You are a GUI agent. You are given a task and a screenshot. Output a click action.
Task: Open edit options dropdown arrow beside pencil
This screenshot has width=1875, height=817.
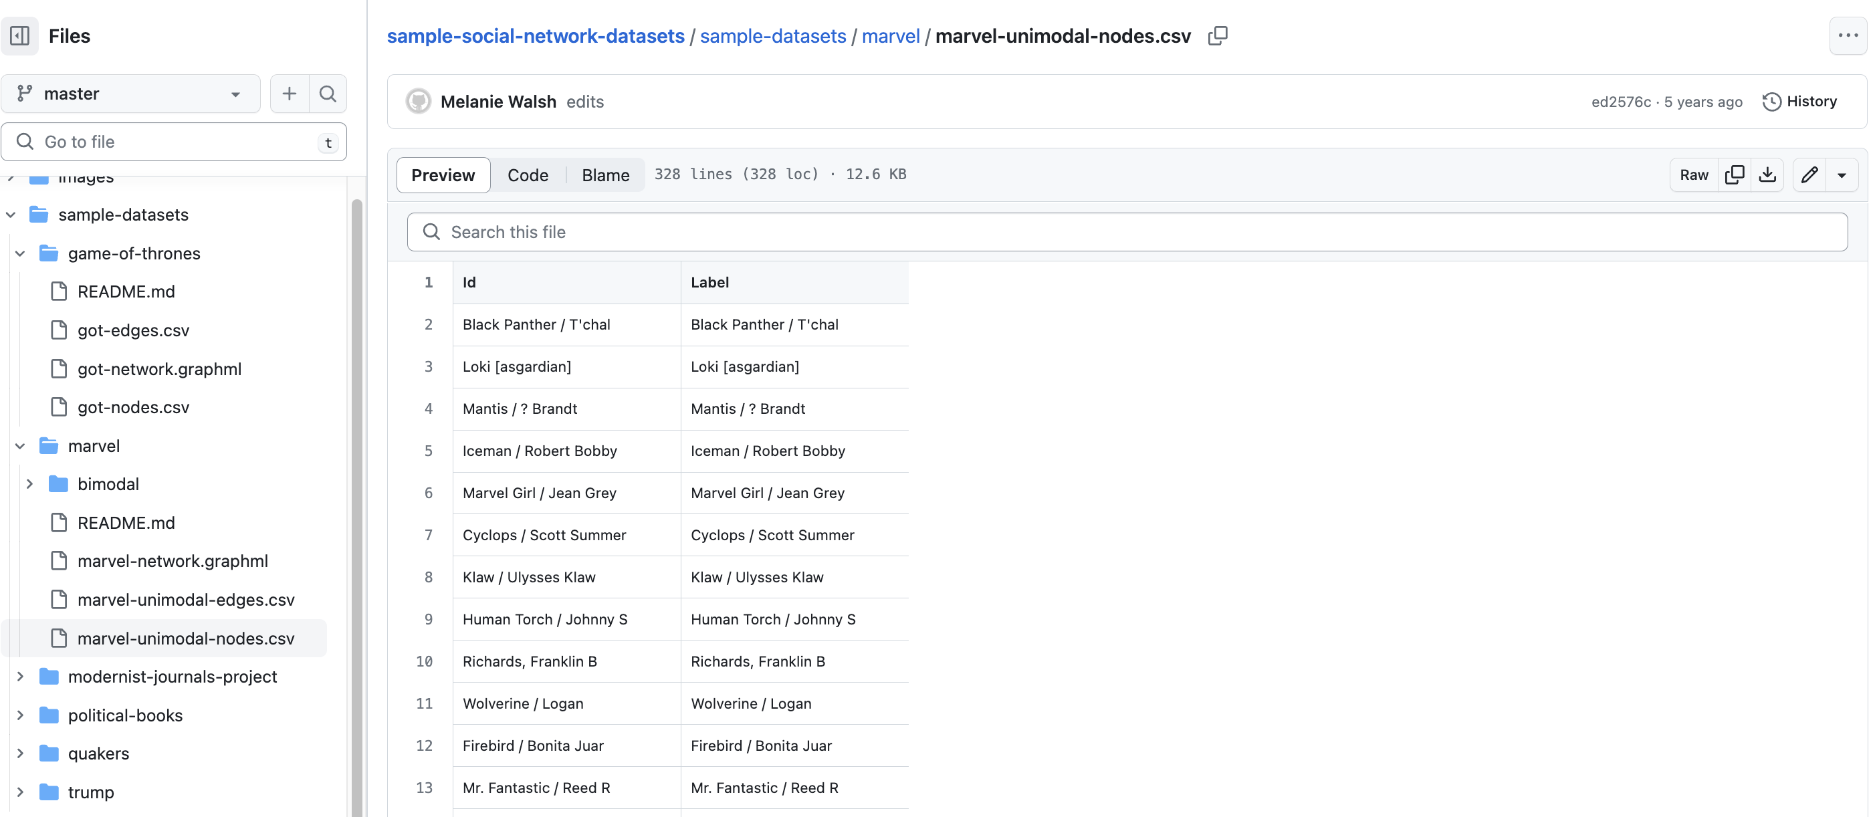pyautogui.click(x=1842, y=174)
